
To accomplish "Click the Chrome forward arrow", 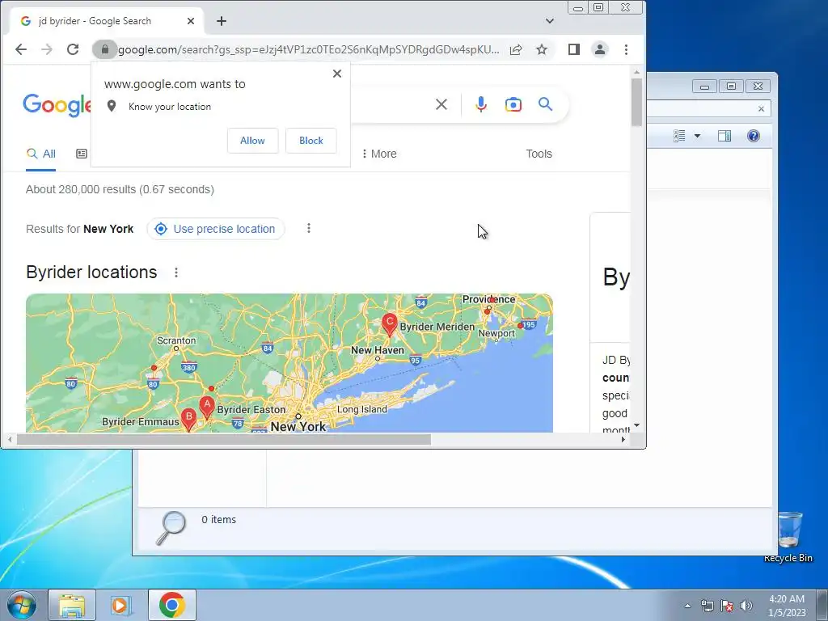I will pos(47,49).
